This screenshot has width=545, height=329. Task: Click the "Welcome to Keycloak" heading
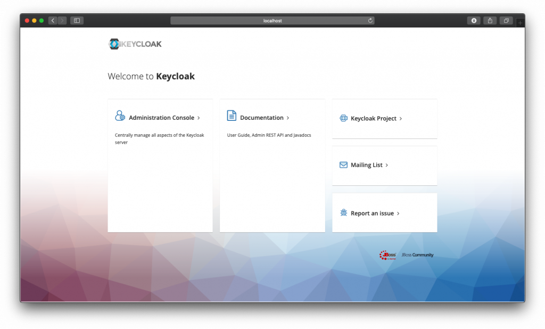point(151,76)
